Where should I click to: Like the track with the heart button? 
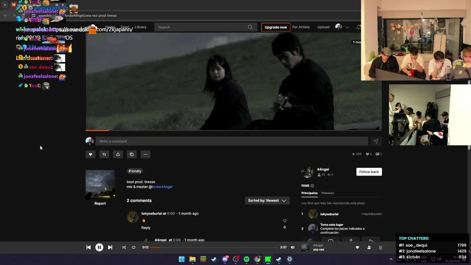pyautogui.click(x=91, y=154)
